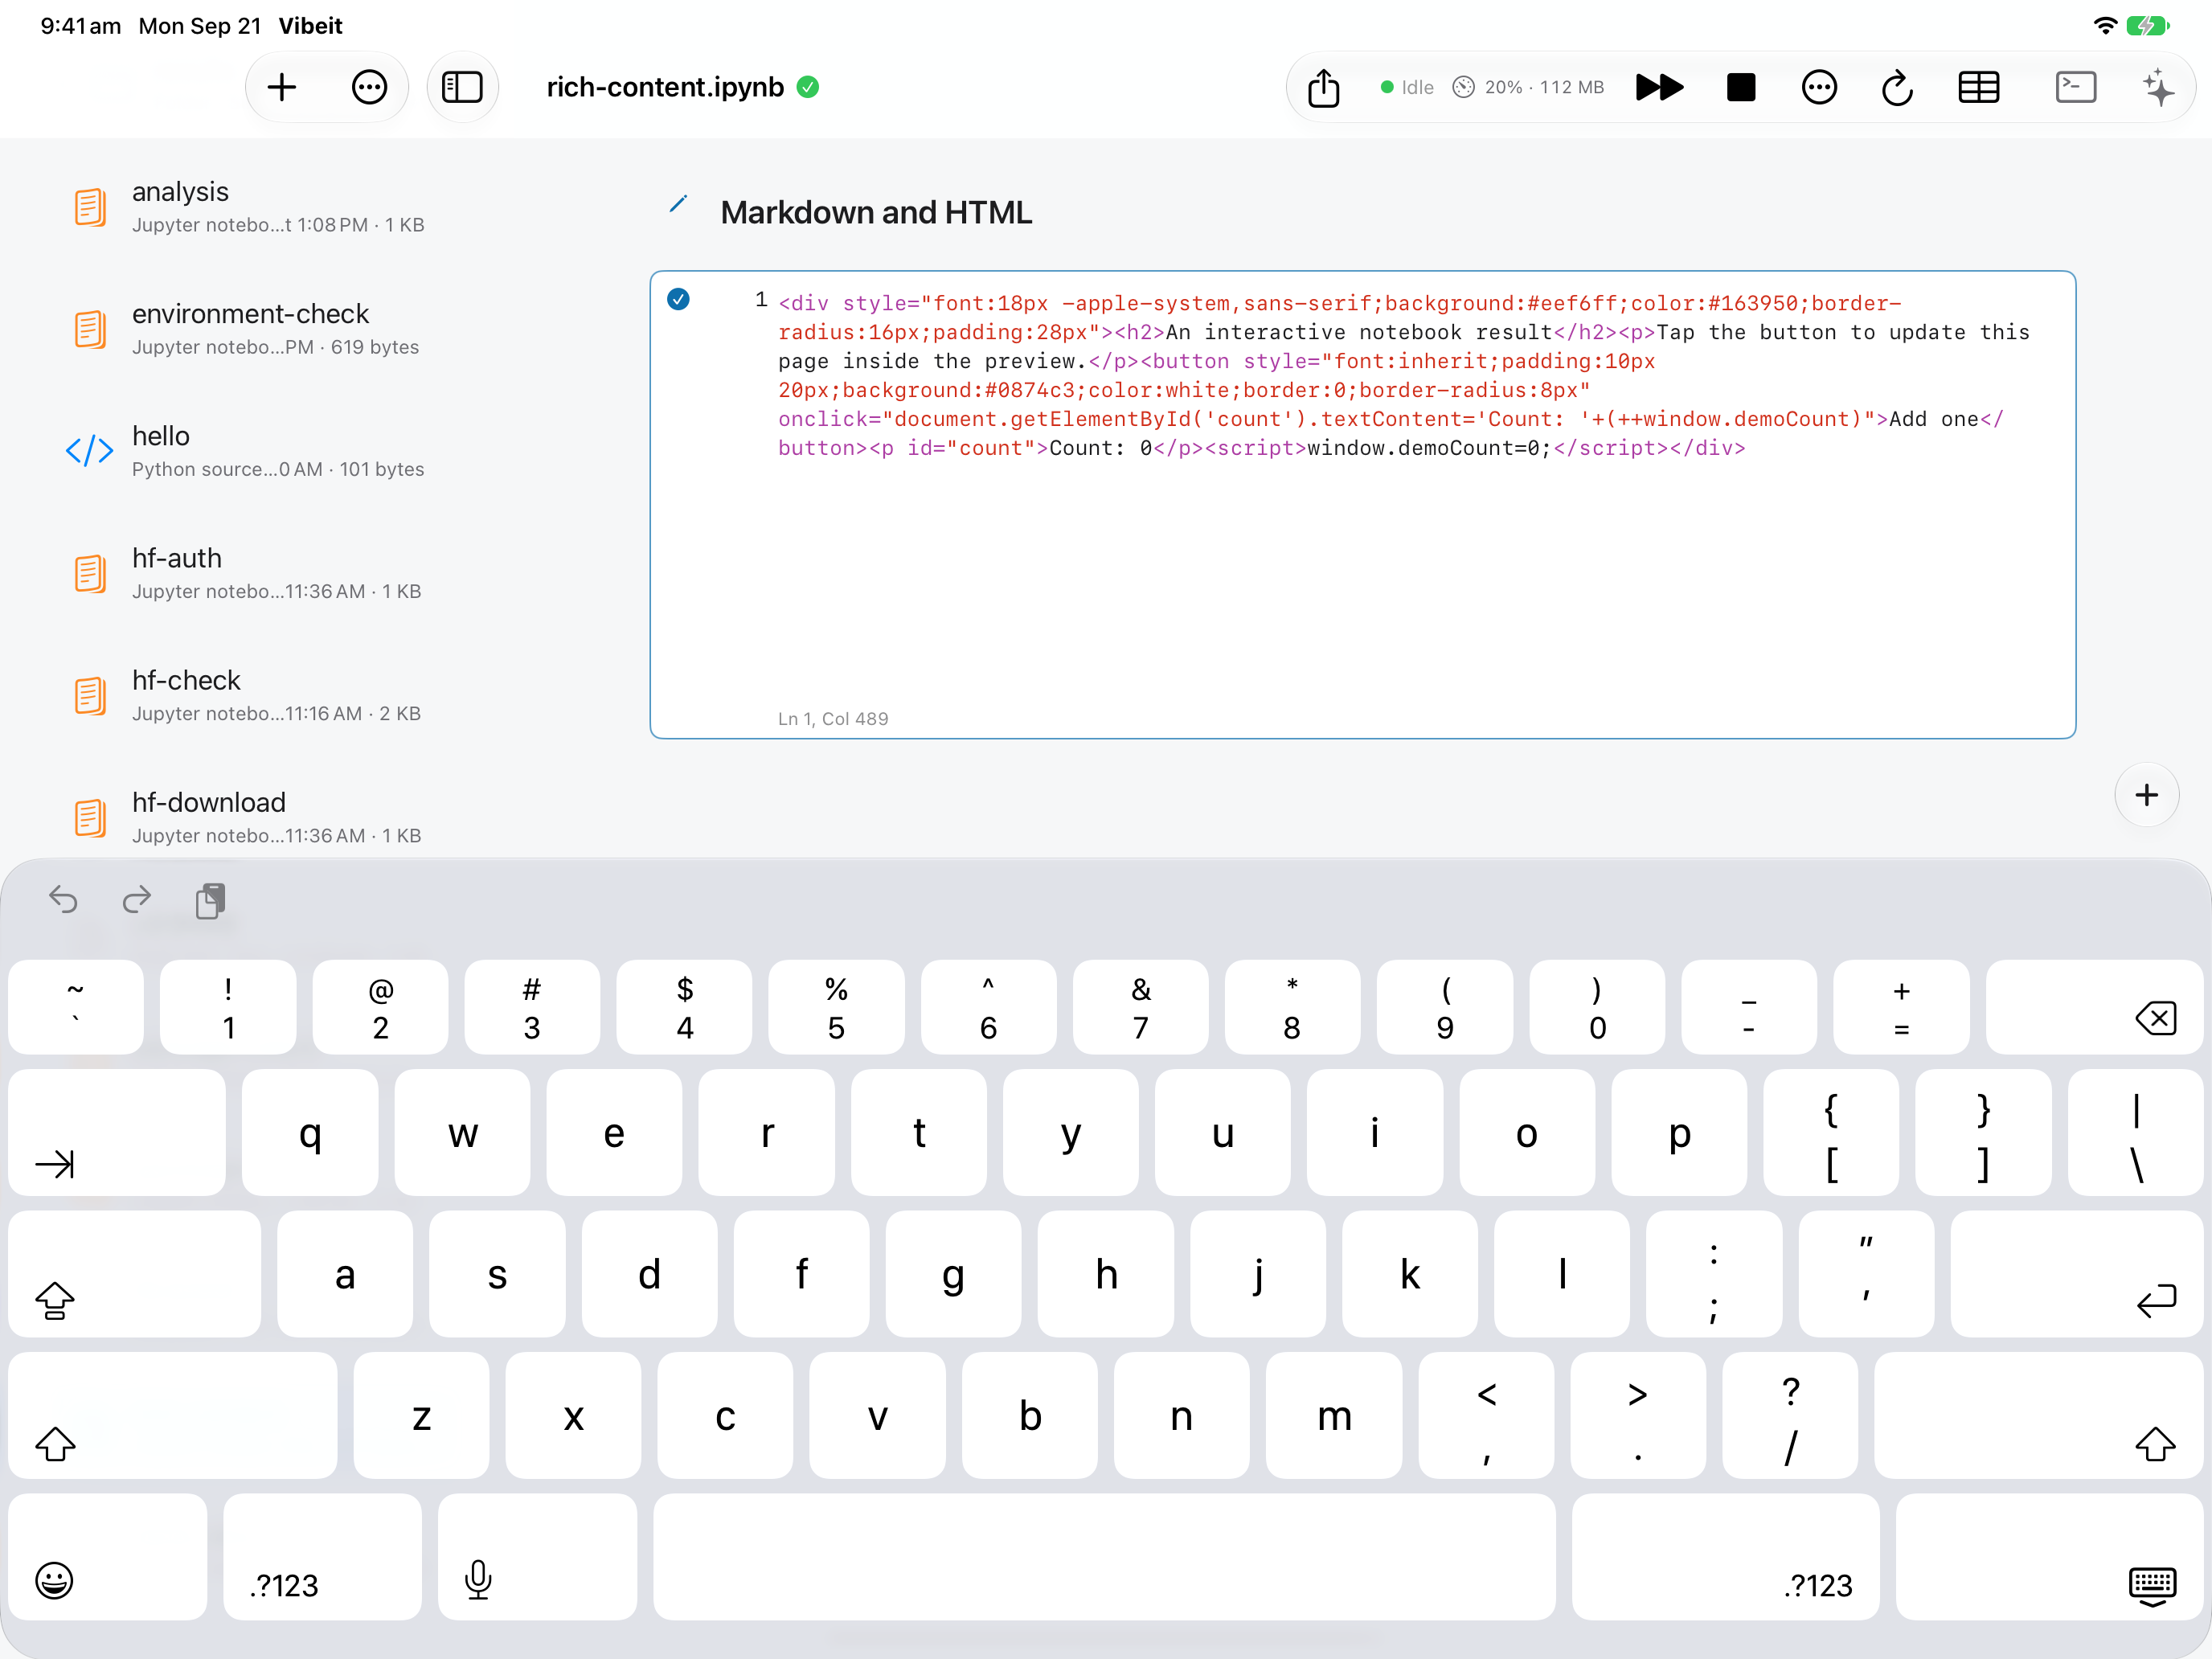Screen dimensions: 2212x1659
Task: Start dictation with the microphone key
Action: [x=537, y=1557]
